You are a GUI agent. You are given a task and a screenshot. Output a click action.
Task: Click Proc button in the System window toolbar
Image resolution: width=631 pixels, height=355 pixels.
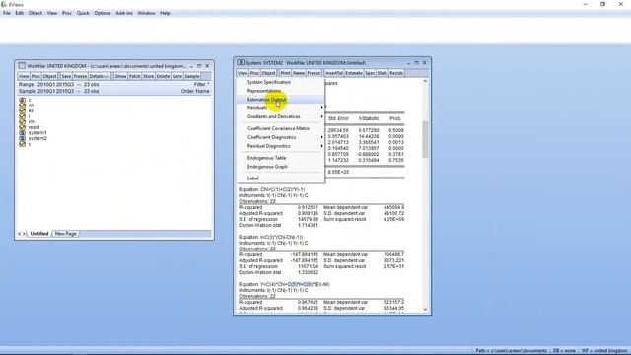(x=254, y=73)
